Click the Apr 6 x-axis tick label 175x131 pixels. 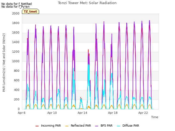pyautogui.click(x=22, y=113)
